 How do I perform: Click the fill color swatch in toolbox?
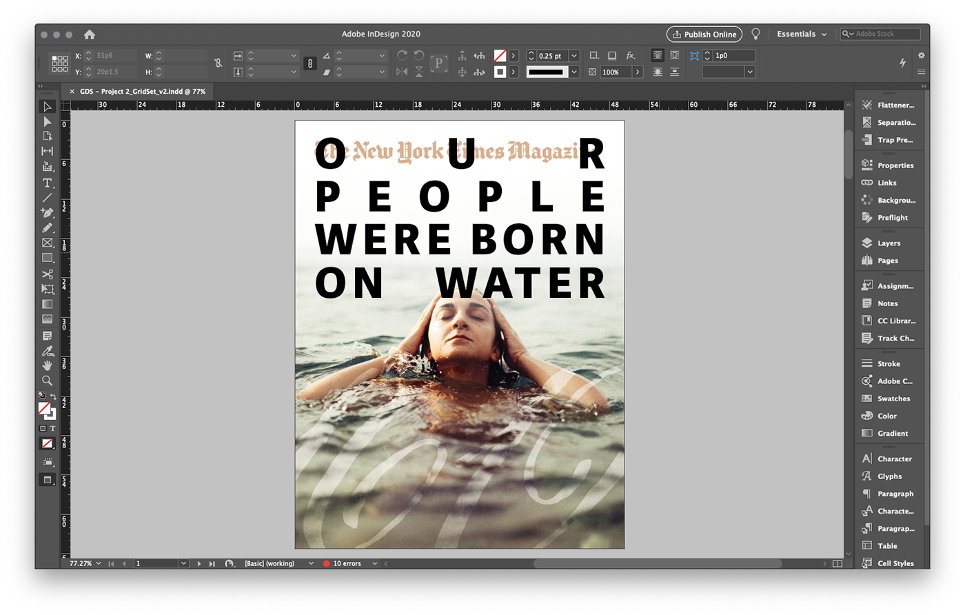[x=44, y=408]
